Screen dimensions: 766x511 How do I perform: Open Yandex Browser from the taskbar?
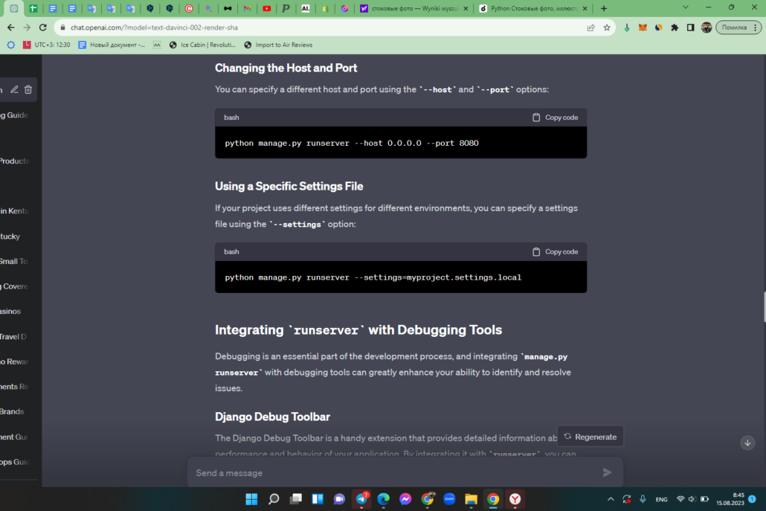click(515, 499)
